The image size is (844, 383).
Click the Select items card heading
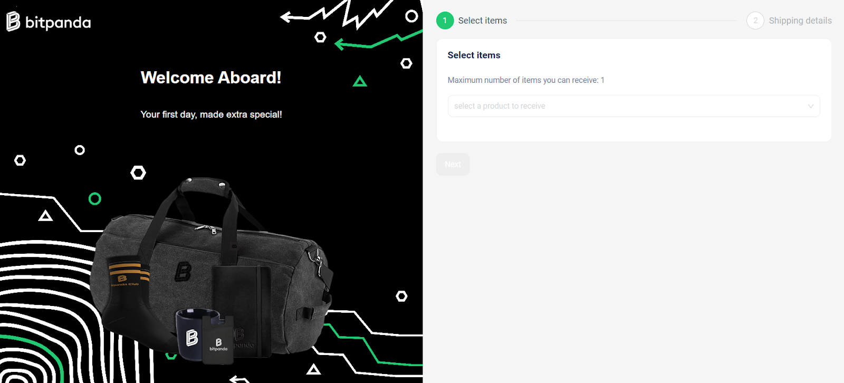474,55
